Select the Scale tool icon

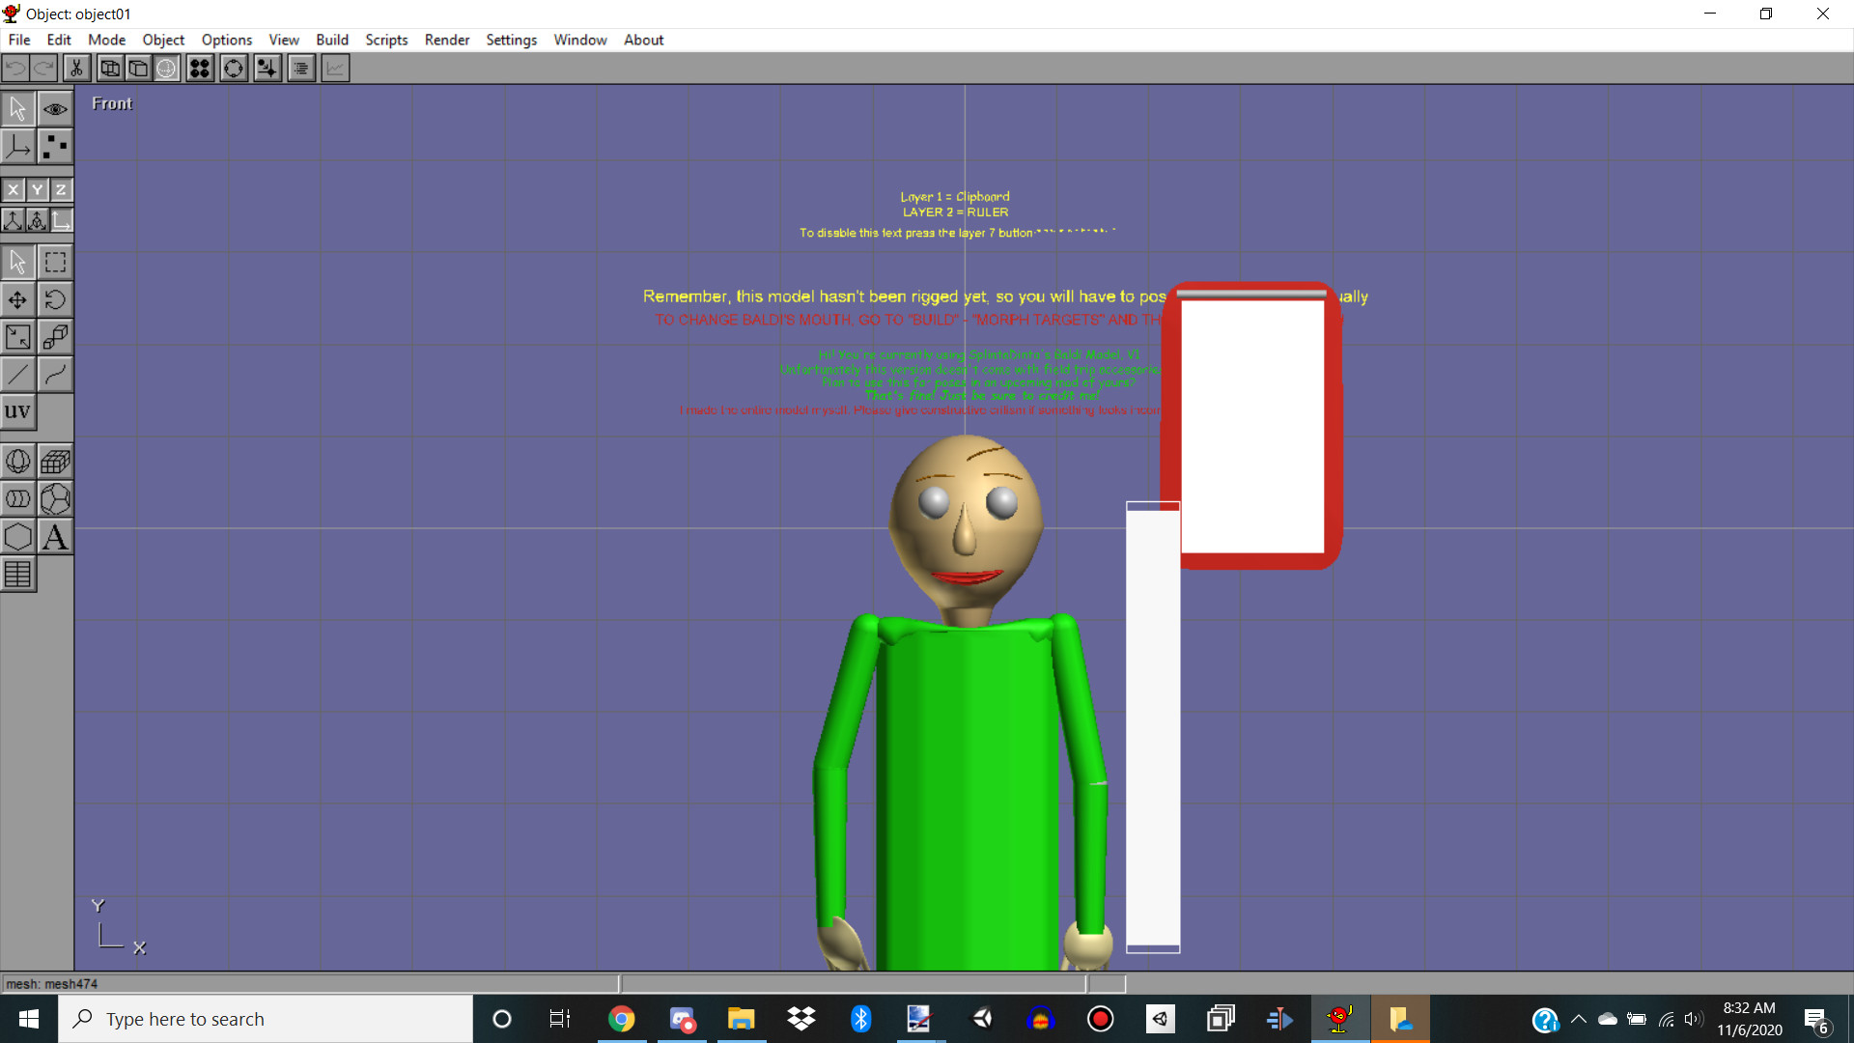(17, 339)
